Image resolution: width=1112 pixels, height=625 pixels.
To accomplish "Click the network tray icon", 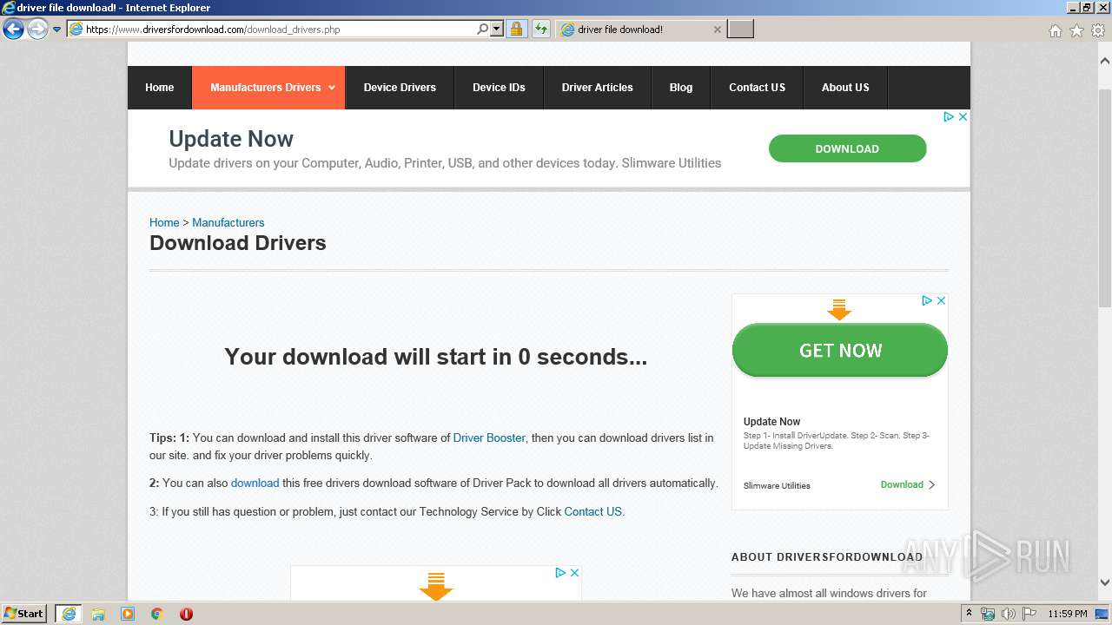I will point(988,614).
